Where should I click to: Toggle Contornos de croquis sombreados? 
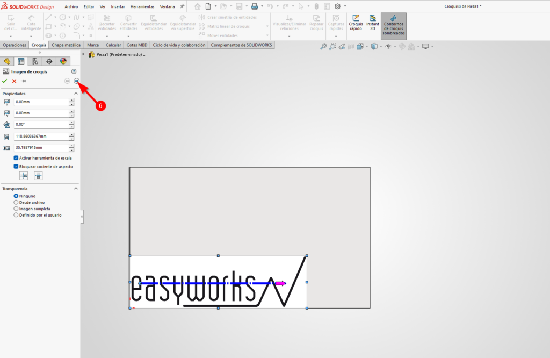coord(394,25)
